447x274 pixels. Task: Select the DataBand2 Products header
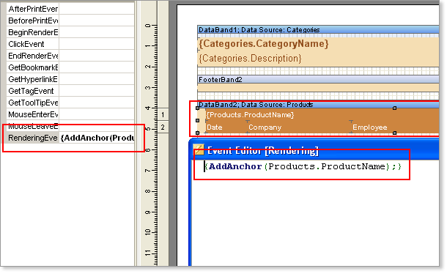click(318, 105)
